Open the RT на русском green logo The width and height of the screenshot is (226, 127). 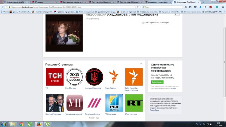pos(134,103)
